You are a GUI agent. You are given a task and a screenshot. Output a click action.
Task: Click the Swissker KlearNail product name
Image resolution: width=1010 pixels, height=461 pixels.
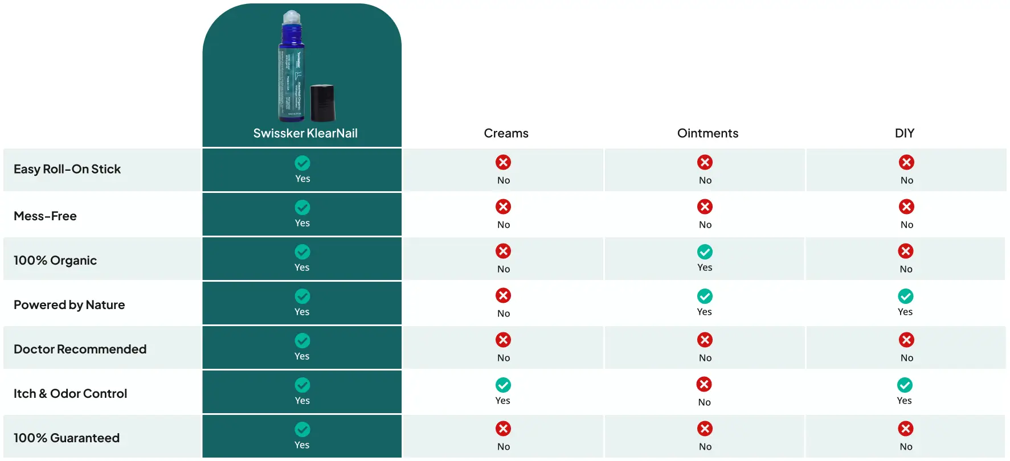coord(305,133)
